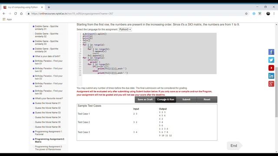The image size is (278, 156).
Task: Open a new browser tab
Action: click(x=49, y=7)
